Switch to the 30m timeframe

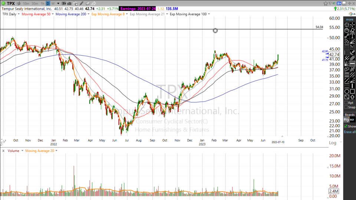(x=35, y=3)
